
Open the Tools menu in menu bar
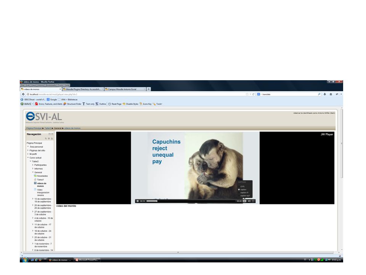61,85
